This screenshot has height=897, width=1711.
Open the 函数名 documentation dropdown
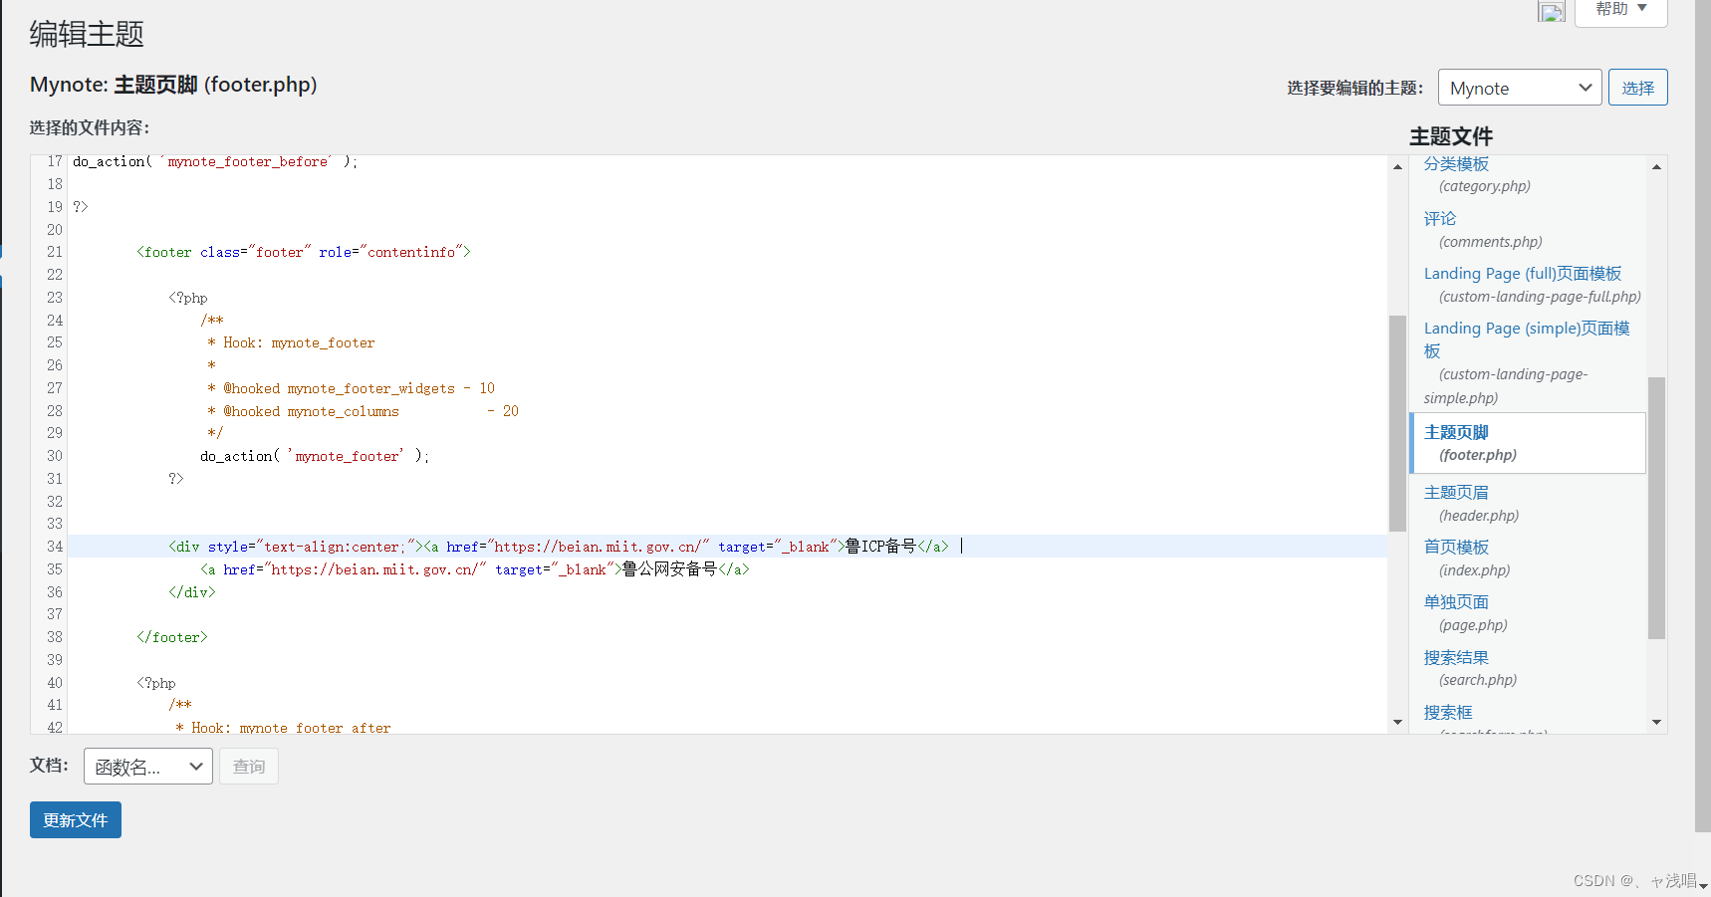[146, 766]
